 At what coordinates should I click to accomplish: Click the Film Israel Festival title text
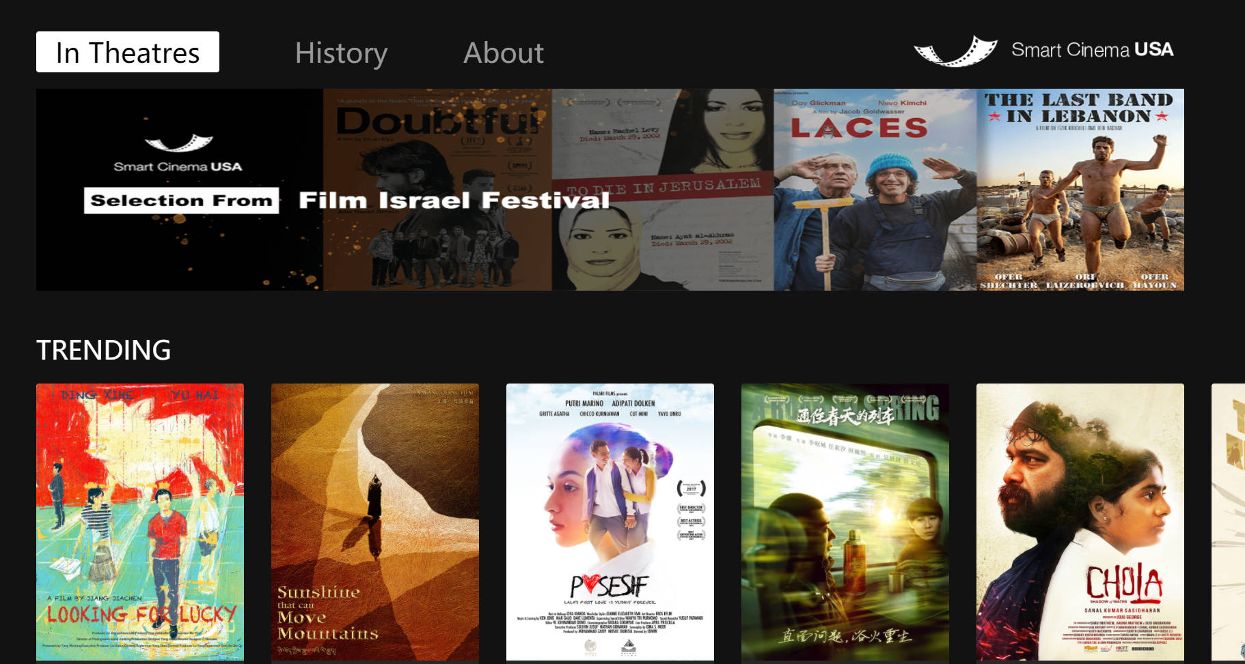(454, 200)
